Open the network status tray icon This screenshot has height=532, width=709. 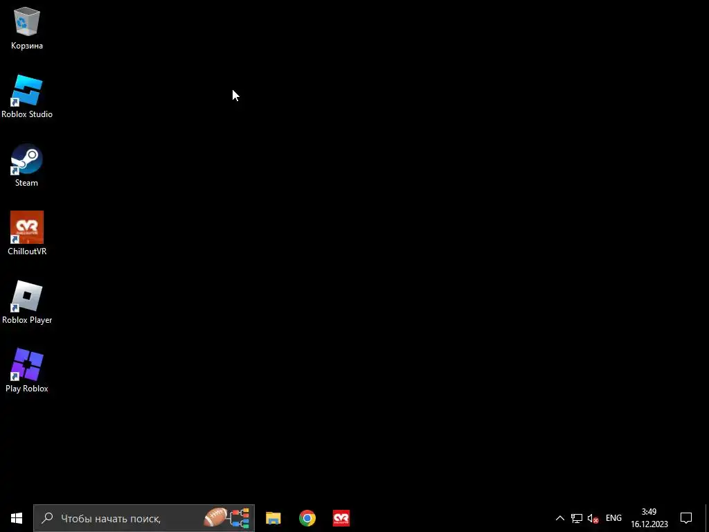click(577, 518)
